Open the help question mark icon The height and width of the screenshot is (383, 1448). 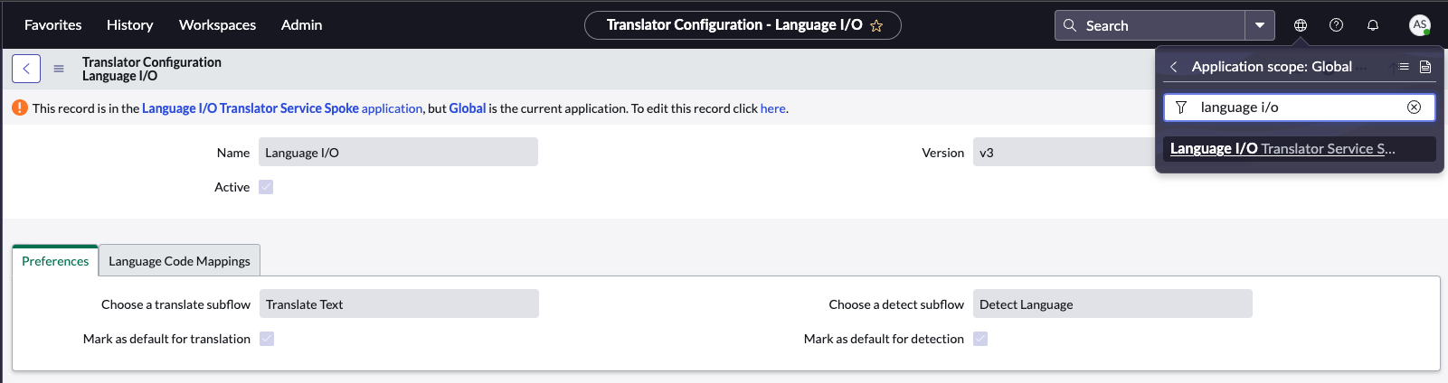point(1336,25)
